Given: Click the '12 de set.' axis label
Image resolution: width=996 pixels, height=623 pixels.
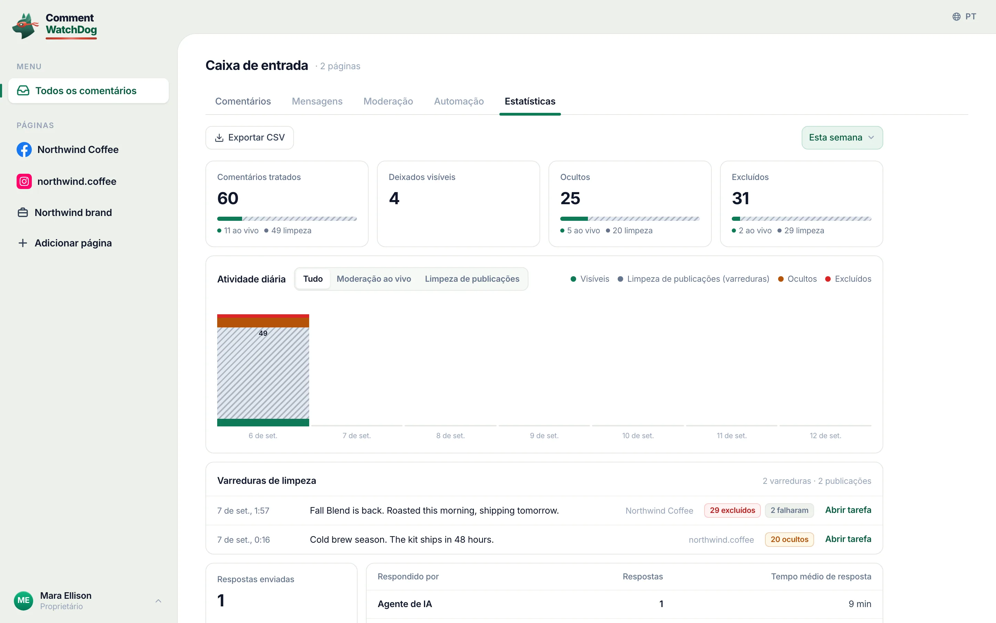Looking at the screenshot, I should click(825, 435).
